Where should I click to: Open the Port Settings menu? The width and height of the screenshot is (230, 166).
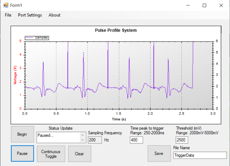[30, 15]
